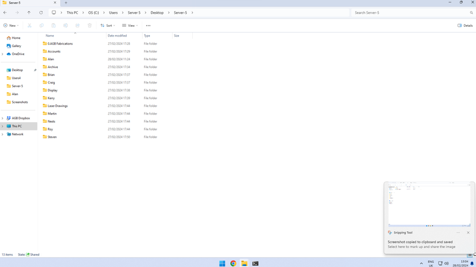This screenshot has width=476, height=267.
Task: Close the Snipping Tool notification
Action: coord(468,232)
